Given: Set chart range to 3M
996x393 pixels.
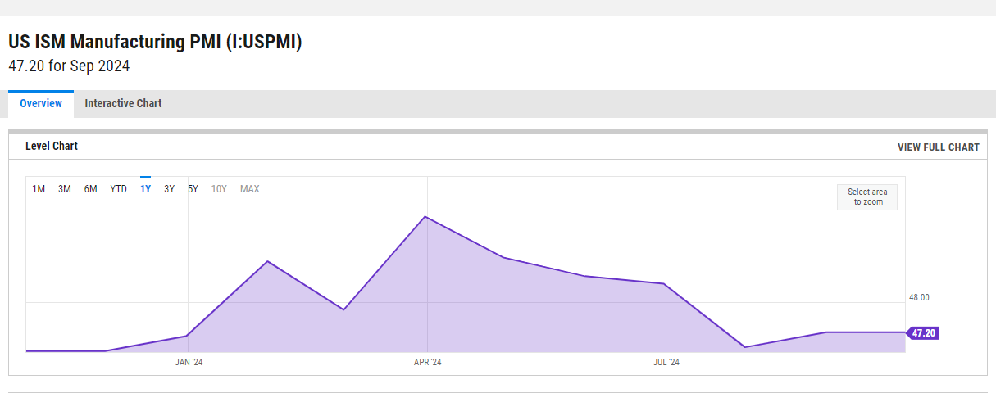Looking at the screenshot, I should (65, 189).
